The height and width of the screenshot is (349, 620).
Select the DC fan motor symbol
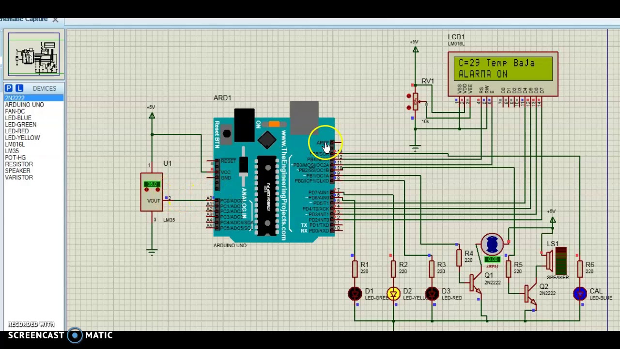pyautogui.click(x=492, y=244)
